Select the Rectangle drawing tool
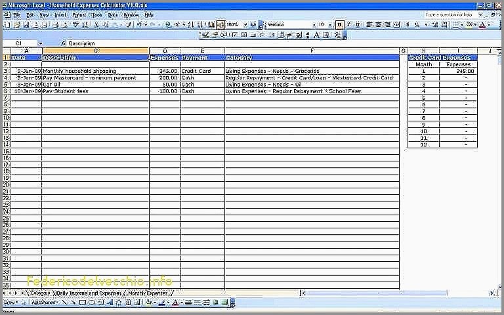 point(82,303)
